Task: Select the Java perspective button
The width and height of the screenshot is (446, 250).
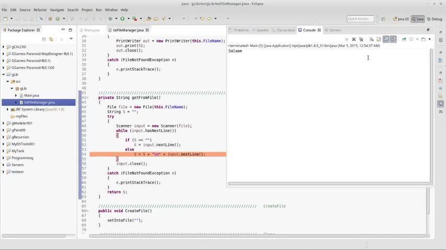Action: [418, 19]
